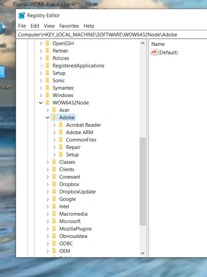Expand the Microsoft key chevron
Screen dimensions: 207x277
point(48,221)
